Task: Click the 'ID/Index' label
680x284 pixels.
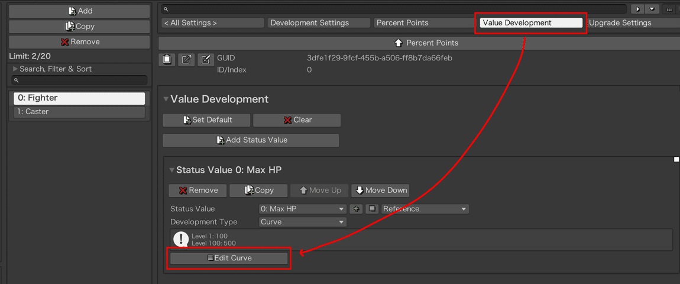Action: point(232,69)
